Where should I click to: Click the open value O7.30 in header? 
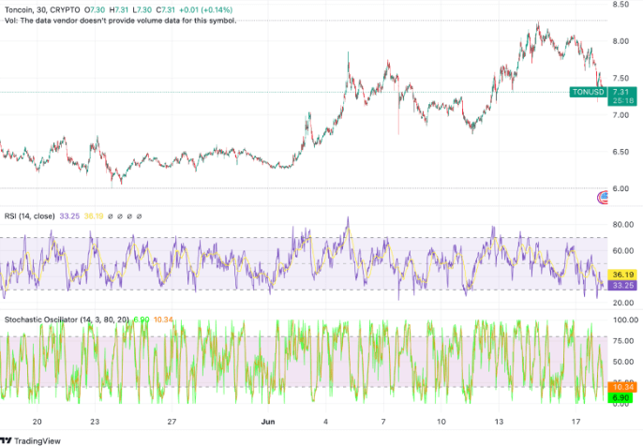tap(95, 9)
